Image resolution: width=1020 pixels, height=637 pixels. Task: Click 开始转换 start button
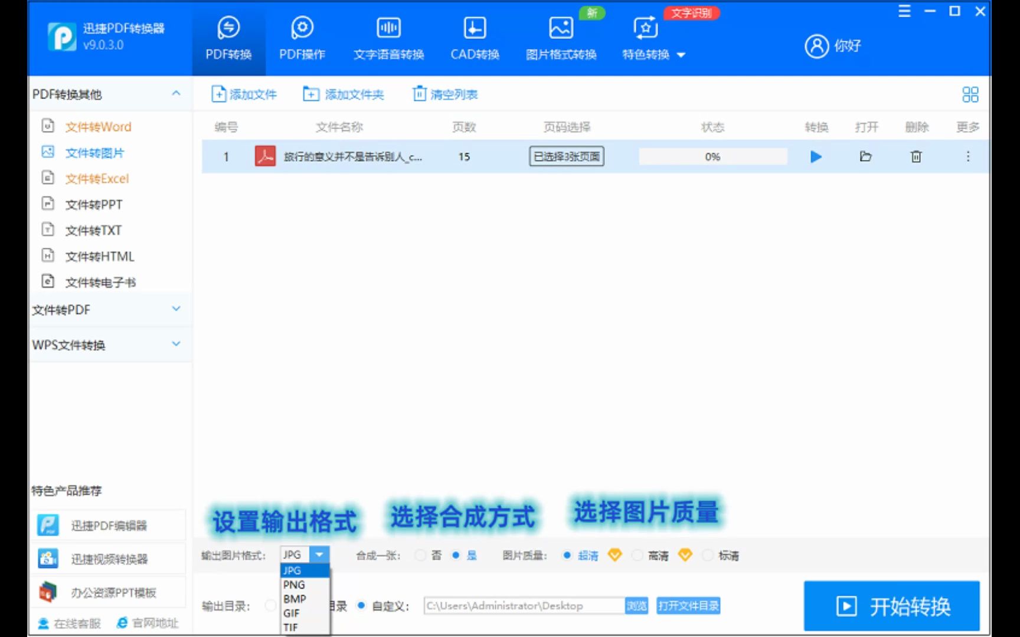[891, 606]
